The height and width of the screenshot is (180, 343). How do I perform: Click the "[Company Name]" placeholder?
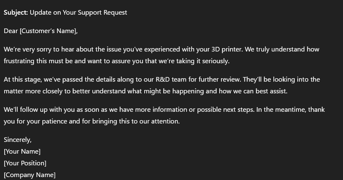(30, 175)
